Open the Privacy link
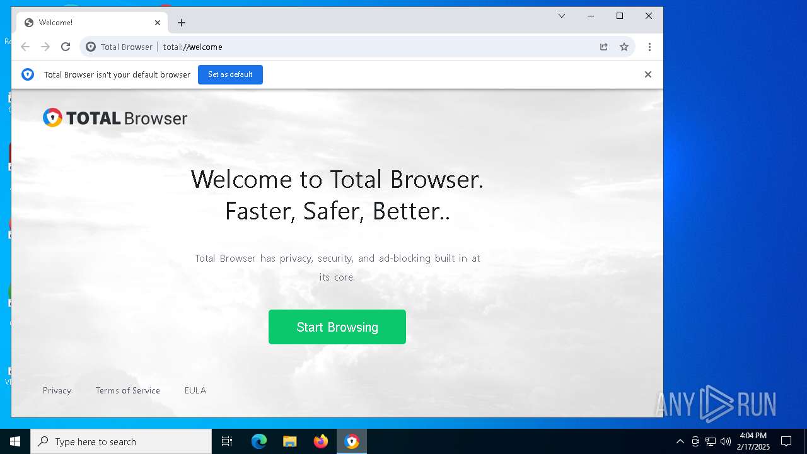This screenshot has height=454, width=807. [57, 390]
